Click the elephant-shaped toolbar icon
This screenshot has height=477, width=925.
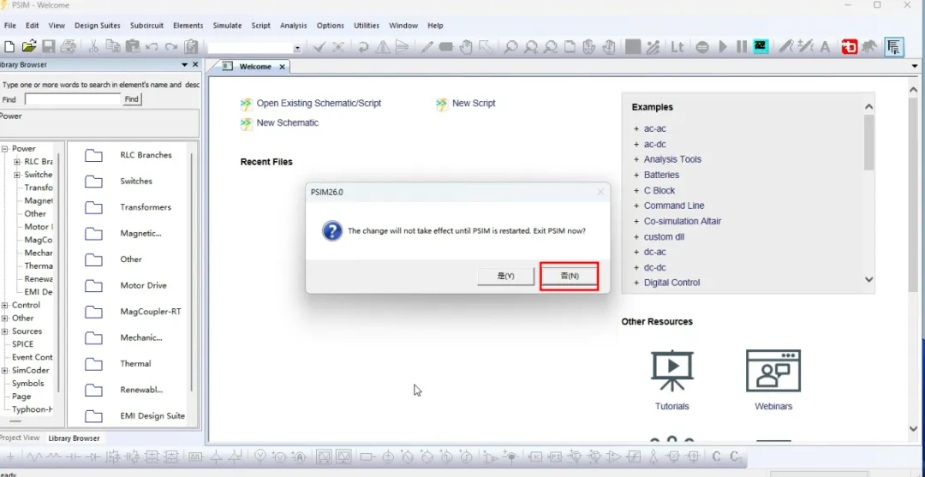(x=868, y=46)
